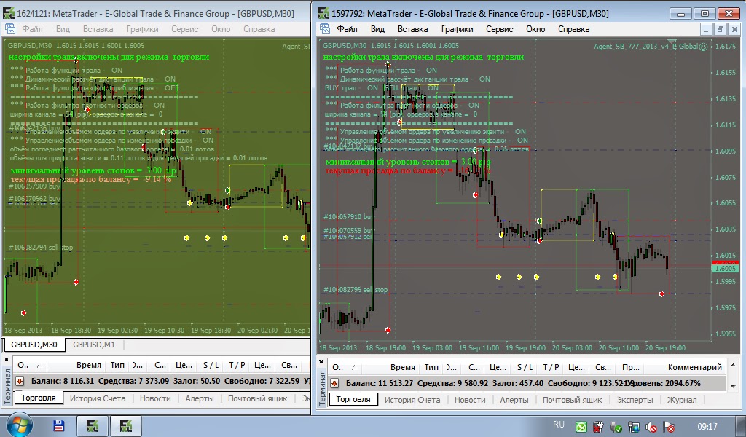Switch to second MetaTrader taskbar button
This screenshot has height=437, width=746.
[x=125, y=426]
